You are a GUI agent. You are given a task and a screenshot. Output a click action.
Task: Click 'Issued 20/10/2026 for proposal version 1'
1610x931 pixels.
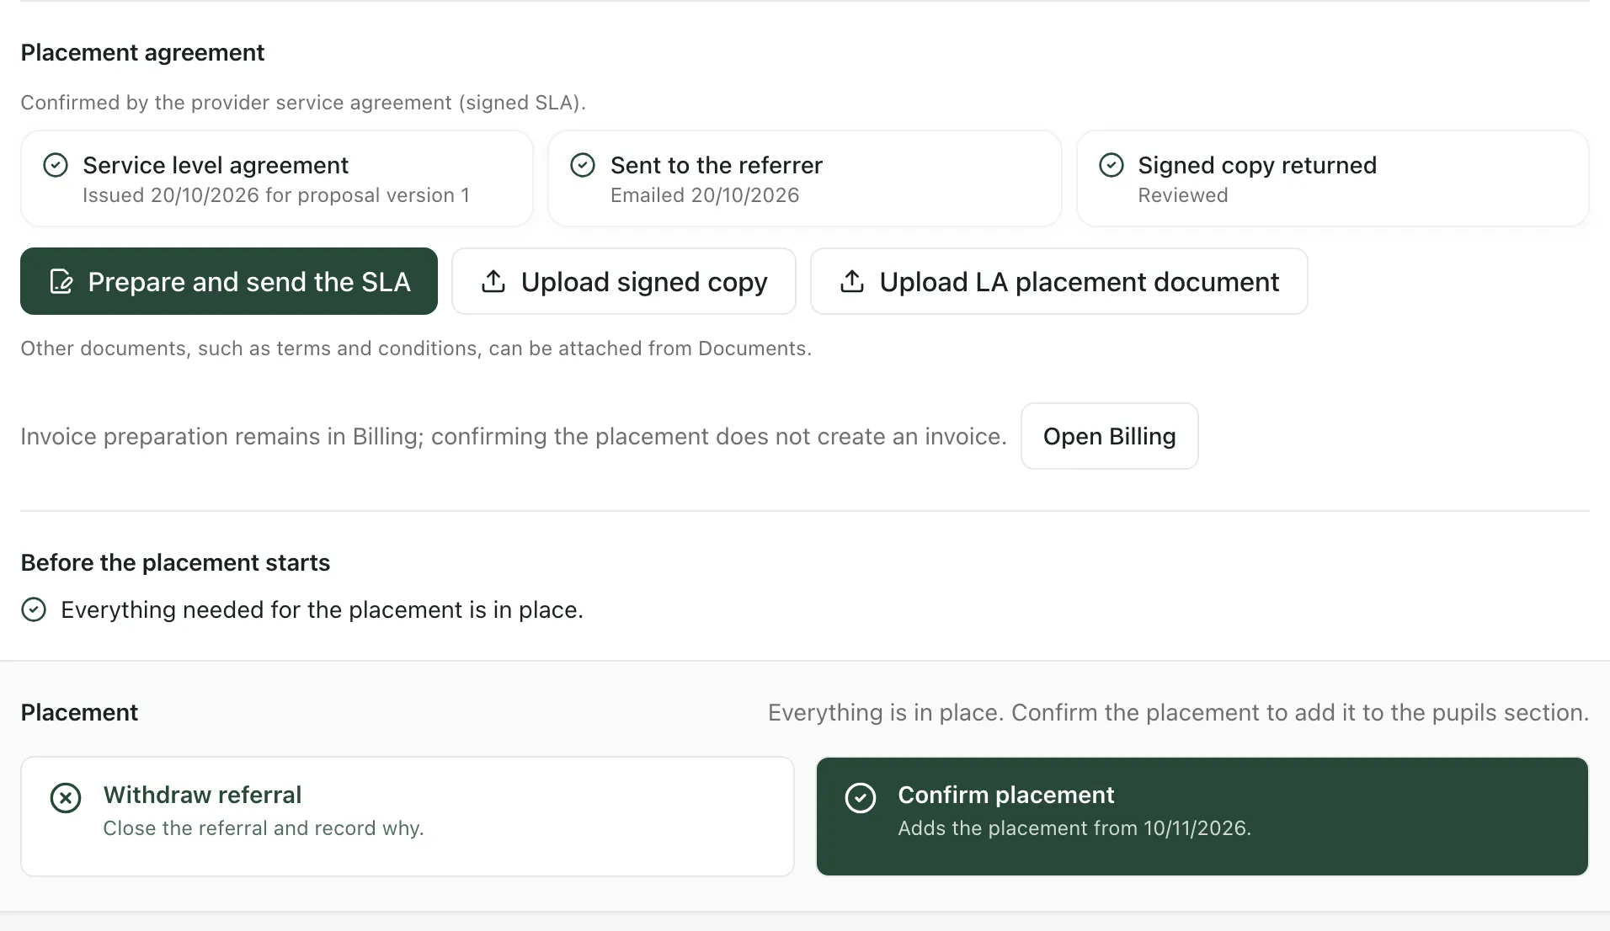tap(276, 195)
